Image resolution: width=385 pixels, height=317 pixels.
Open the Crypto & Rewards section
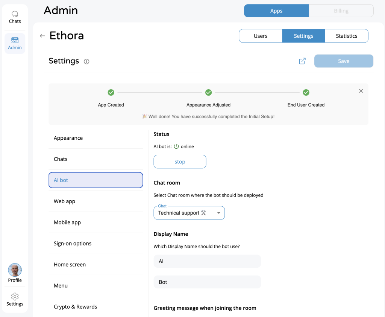pos(96,307)
